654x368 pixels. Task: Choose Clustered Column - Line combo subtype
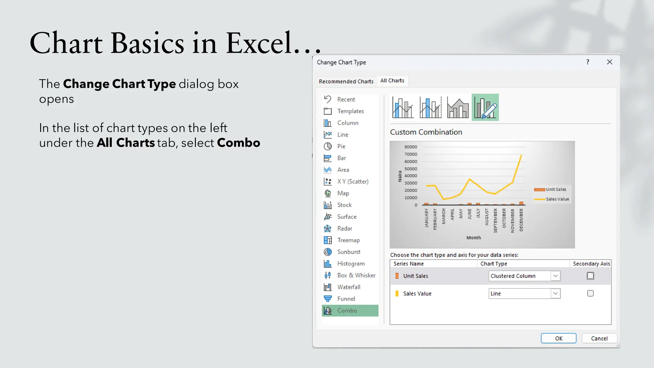tap(403, 107)
